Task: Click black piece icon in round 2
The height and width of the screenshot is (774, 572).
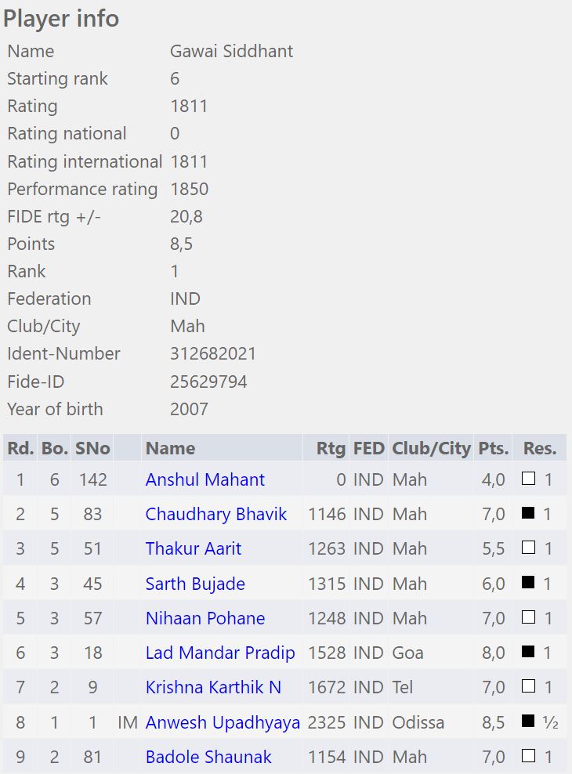Action: [x=529, y=514]
